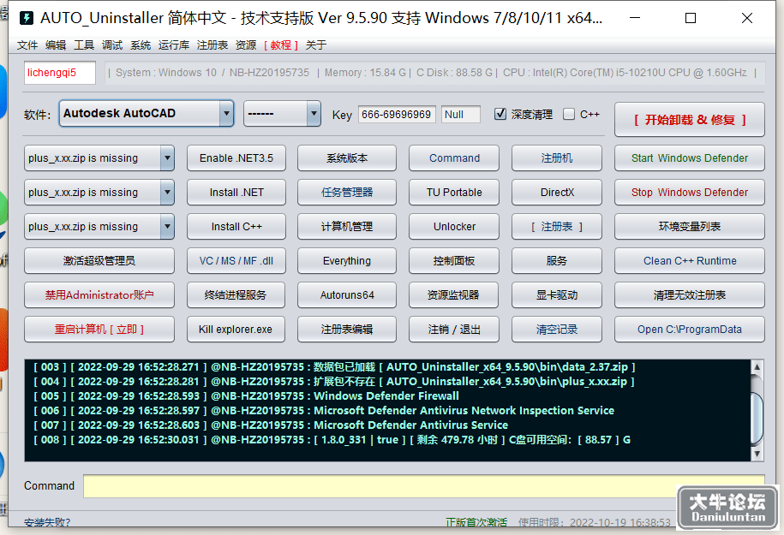Click the 安装失败? link

click(x=47, y=522)
